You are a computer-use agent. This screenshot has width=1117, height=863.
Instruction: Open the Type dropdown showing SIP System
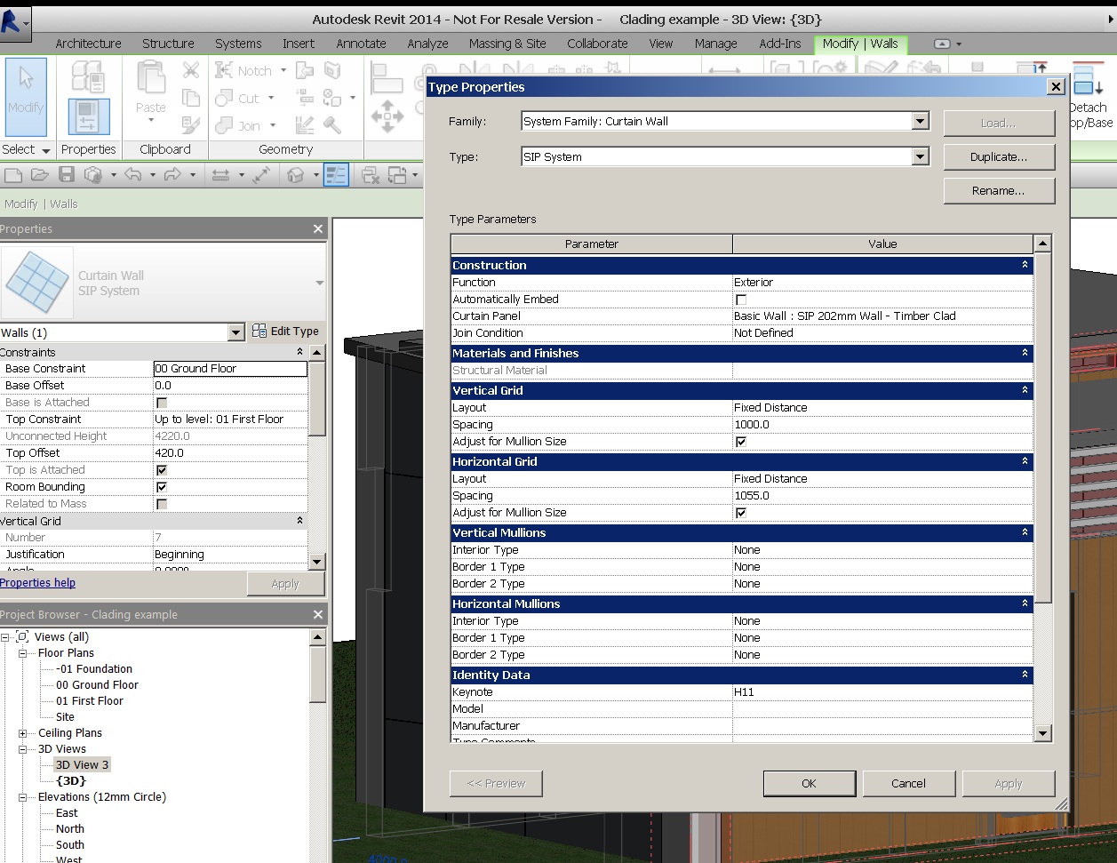point(921,157)
